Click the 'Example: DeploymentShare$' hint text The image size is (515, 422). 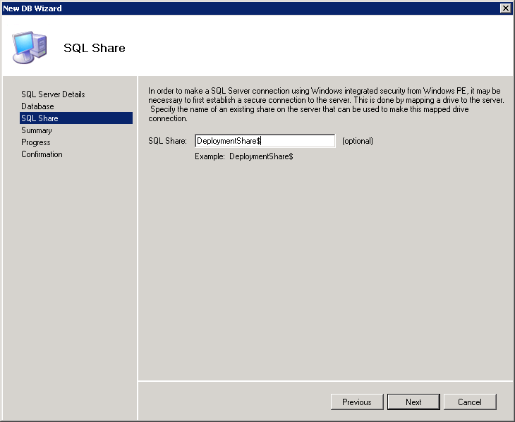click(x=243, y=156)
